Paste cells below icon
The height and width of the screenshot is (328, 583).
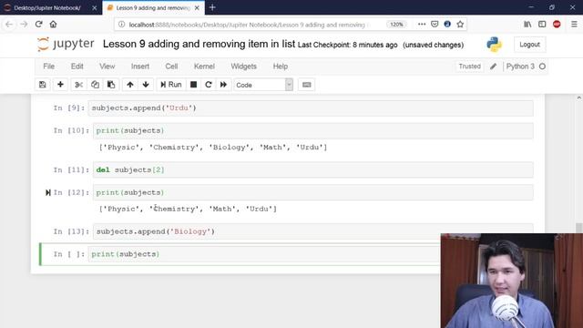pos(111,85)
